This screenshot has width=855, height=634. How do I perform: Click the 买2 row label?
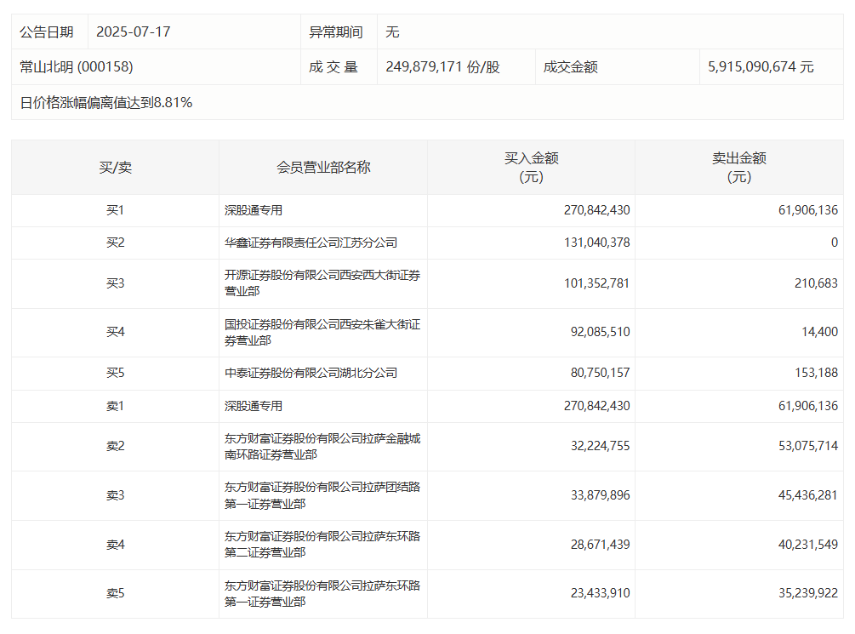tap(115, 243)
